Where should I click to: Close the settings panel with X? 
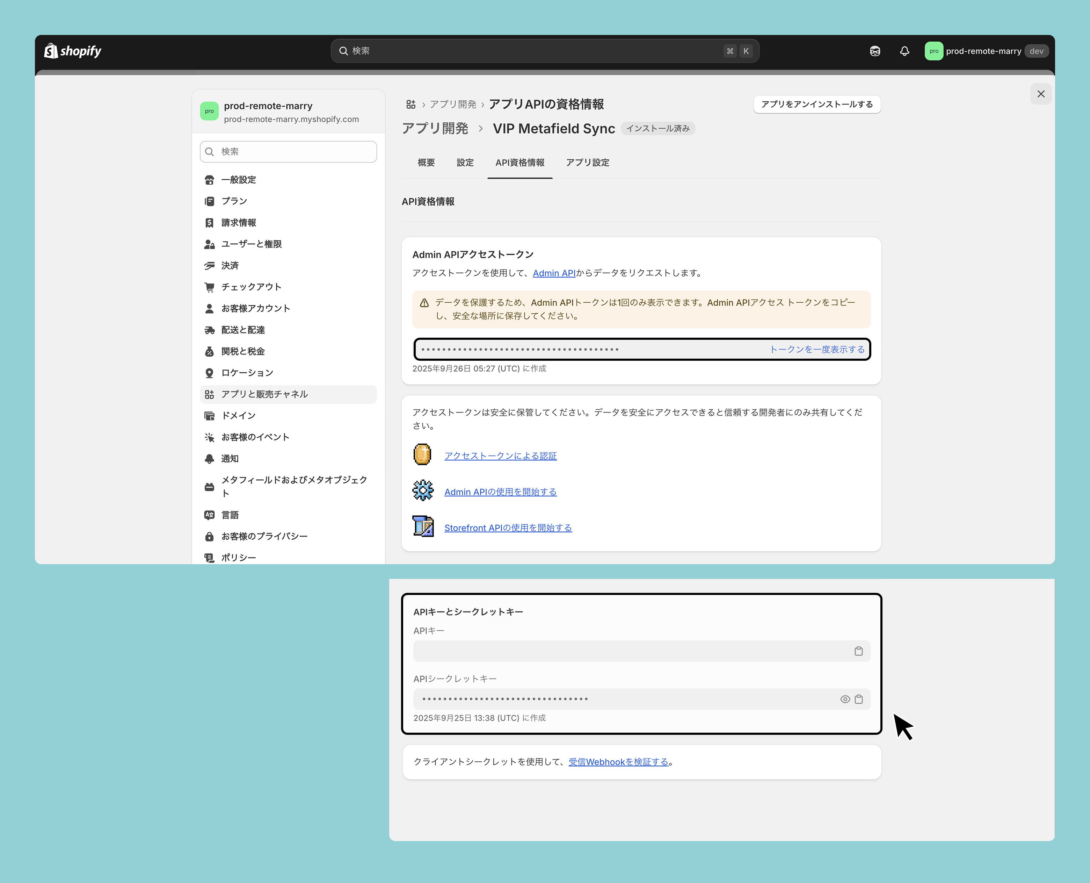tap(1041, 94)
